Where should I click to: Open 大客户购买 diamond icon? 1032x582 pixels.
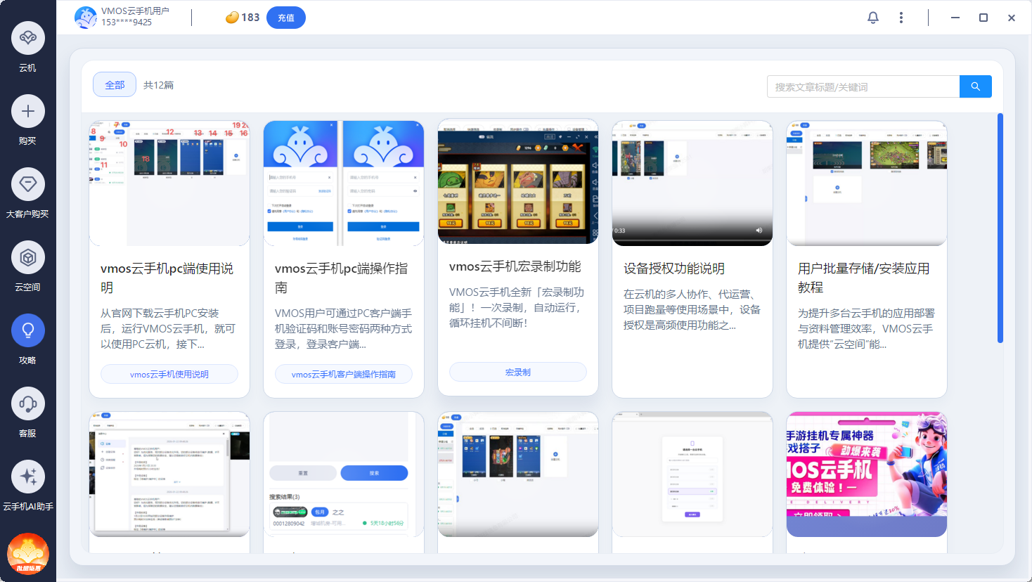28,184
